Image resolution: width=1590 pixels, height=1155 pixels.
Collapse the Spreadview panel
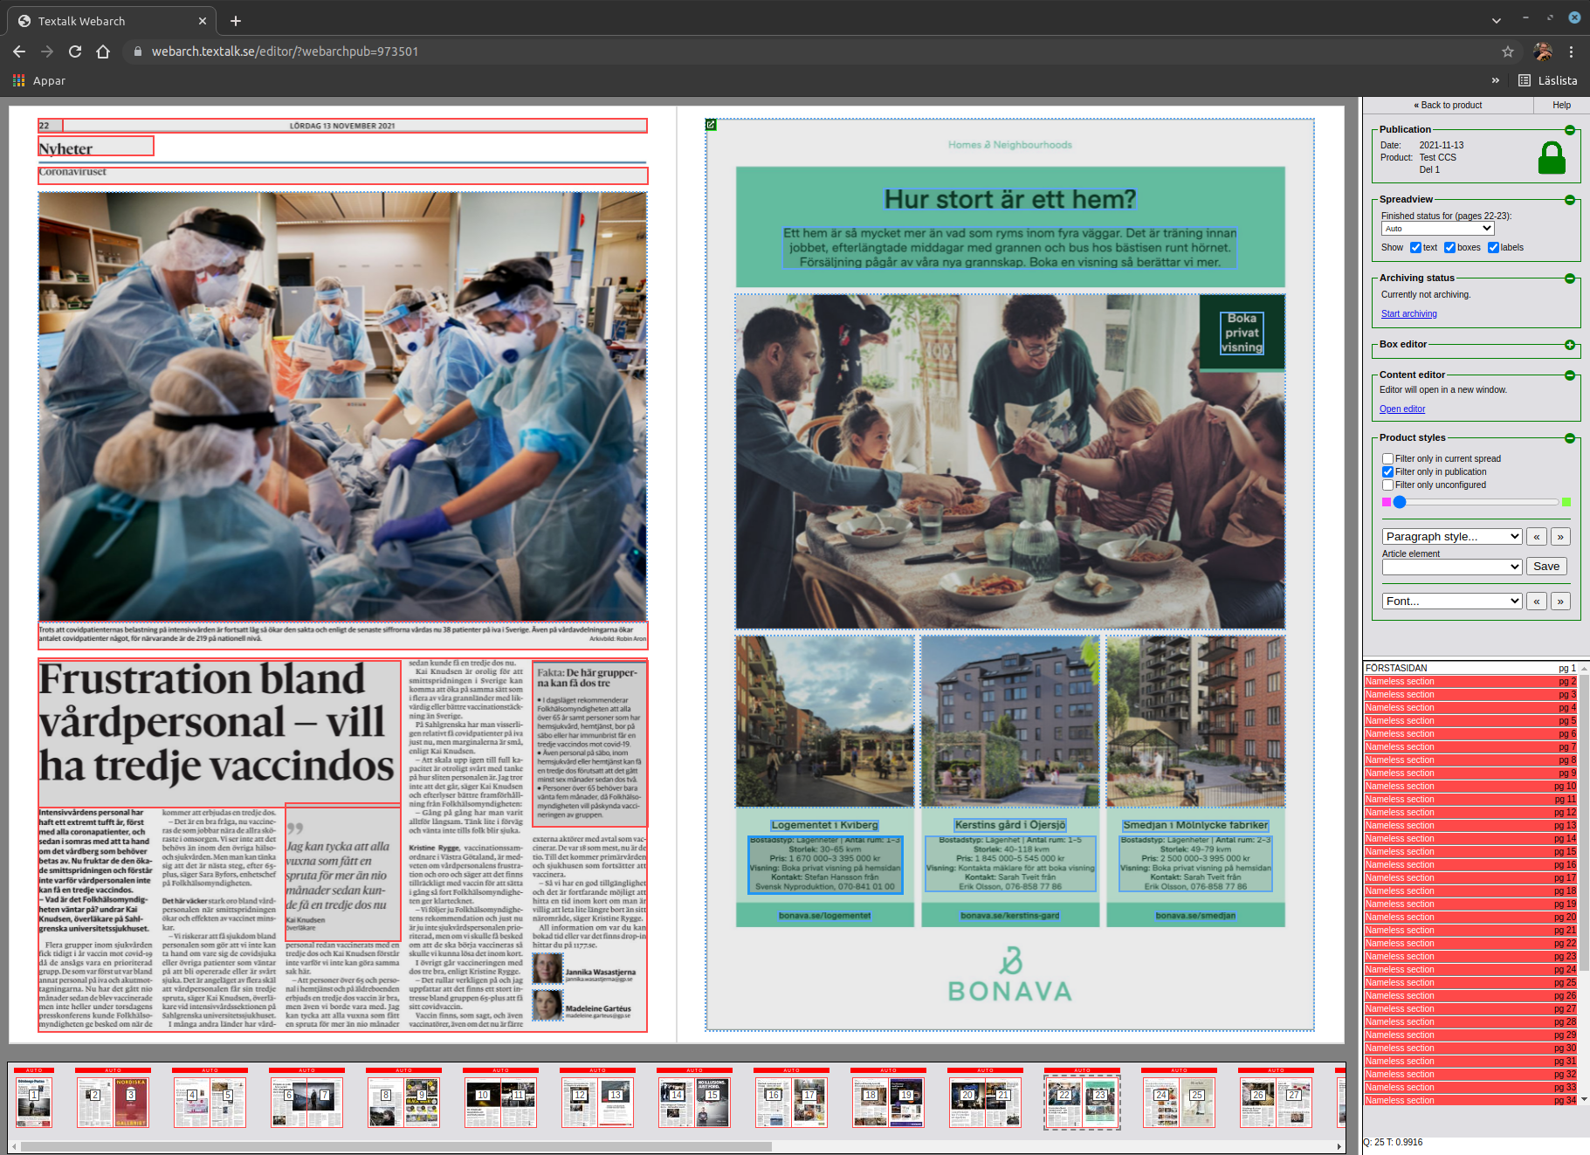[1570, 200]
